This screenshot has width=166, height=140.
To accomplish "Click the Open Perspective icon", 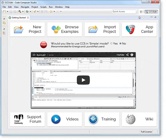I will point(141,12).
